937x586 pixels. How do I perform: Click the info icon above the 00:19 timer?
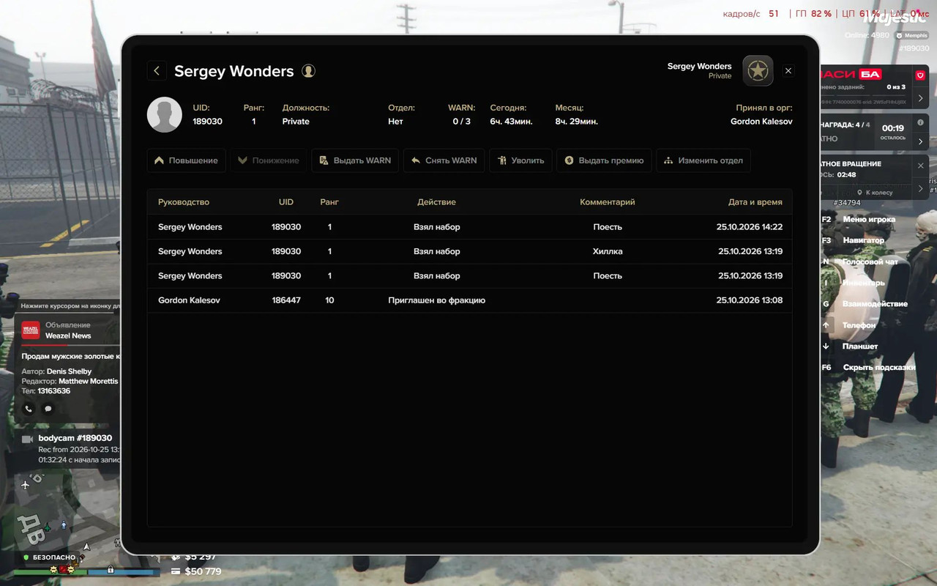pyautogui.click(x=921, y=123)
